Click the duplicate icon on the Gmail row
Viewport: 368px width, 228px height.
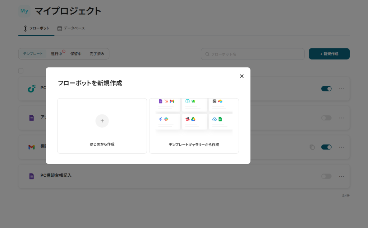312,147
